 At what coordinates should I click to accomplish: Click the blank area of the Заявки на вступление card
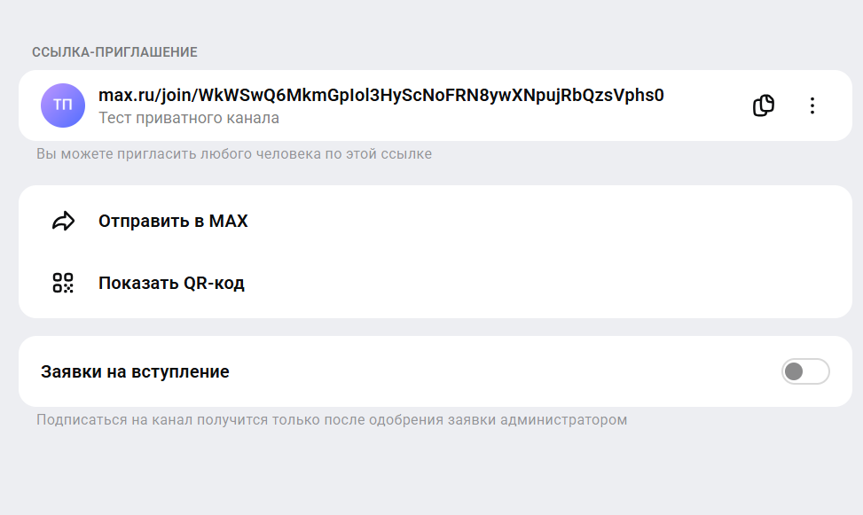pos(495,371)
